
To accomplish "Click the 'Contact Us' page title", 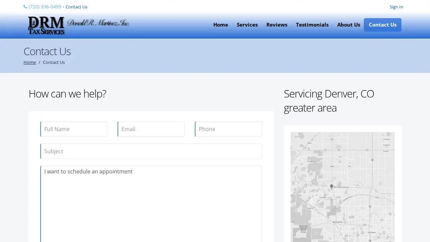I will [x=47, y=51].
